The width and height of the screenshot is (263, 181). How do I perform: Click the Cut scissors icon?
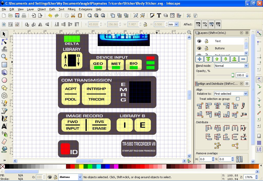(73, 16)
